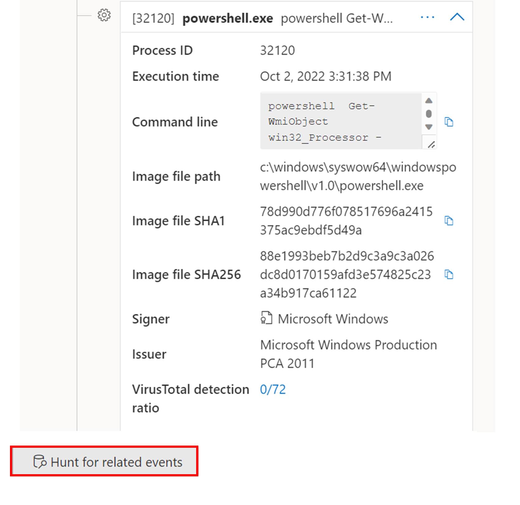The width and height of the screenshot is (520, 505).
Task: Click the SHA1 hash value text
Action: pos(346,221)
